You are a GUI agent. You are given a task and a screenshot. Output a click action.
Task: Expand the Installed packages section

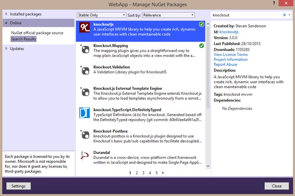tap(6, 14)
